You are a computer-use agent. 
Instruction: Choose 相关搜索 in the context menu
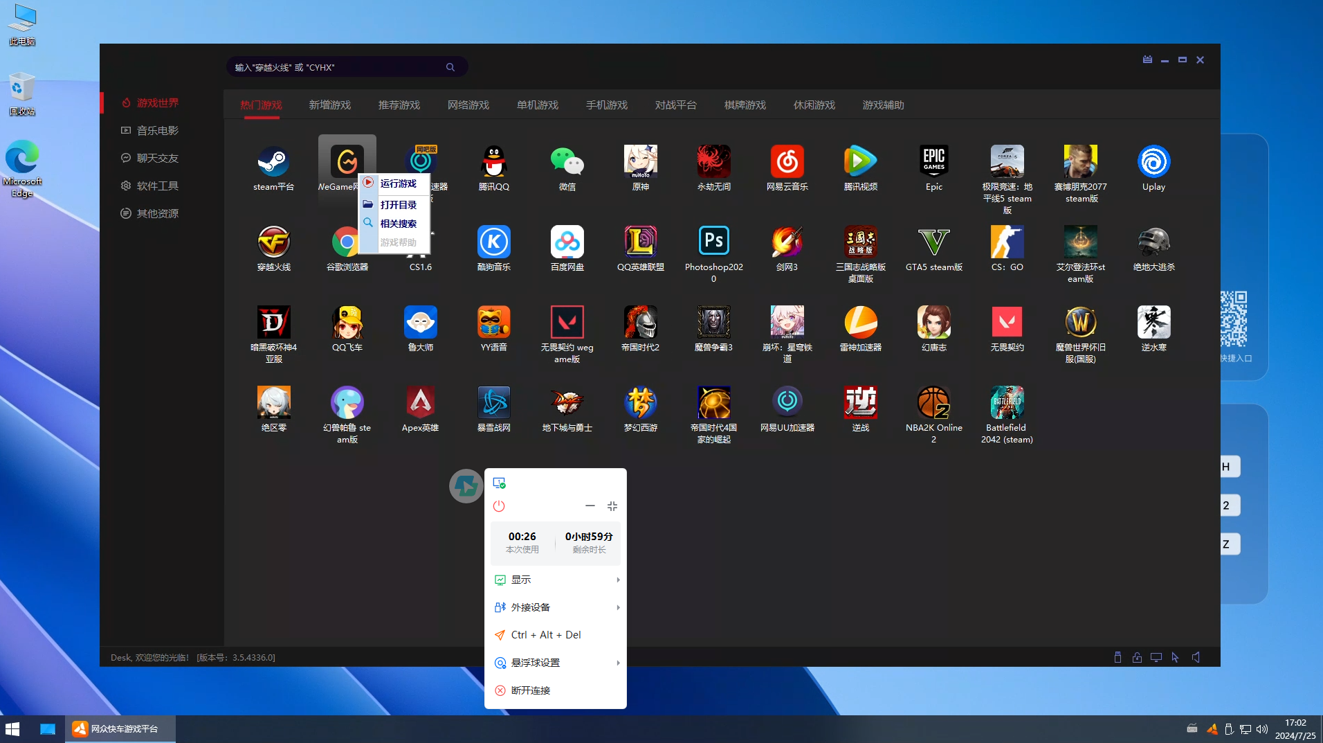click(x=394, y=224)
